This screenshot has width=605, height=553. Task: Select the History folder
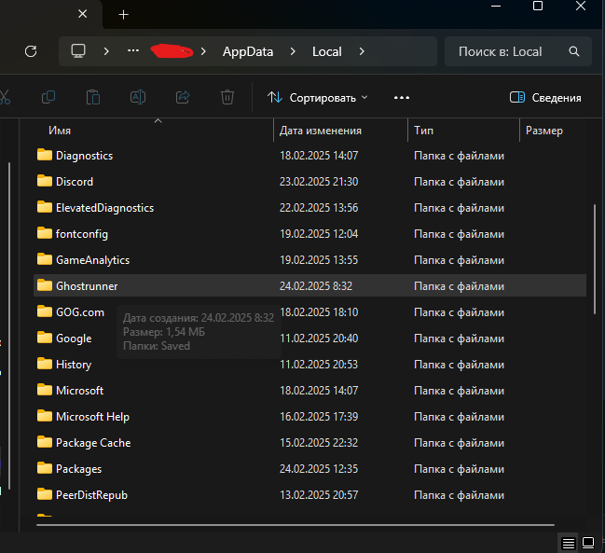click(309, 365)
